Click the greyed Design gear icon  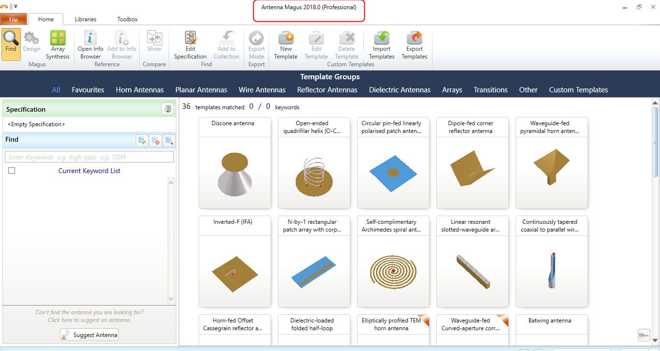(31, 38)
